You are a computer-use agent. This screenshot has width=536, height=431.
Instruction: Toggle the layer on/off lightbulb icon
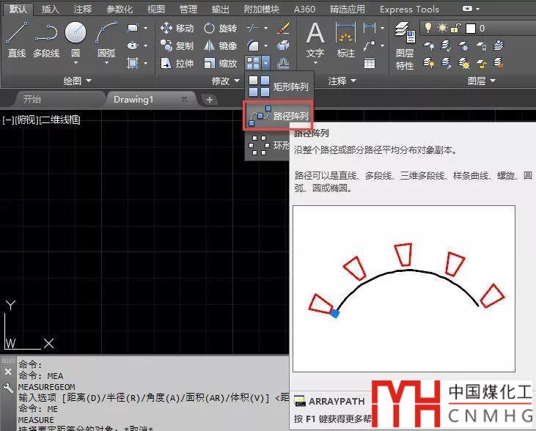click(427, 28)
